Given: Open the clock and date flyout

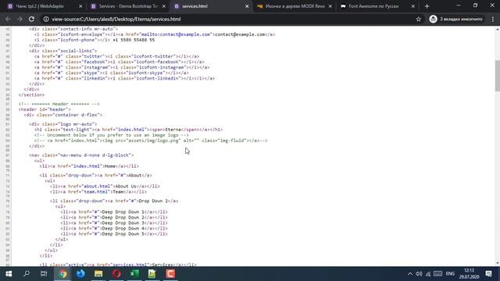Looking at the screenshot, I should pos(469,274).
